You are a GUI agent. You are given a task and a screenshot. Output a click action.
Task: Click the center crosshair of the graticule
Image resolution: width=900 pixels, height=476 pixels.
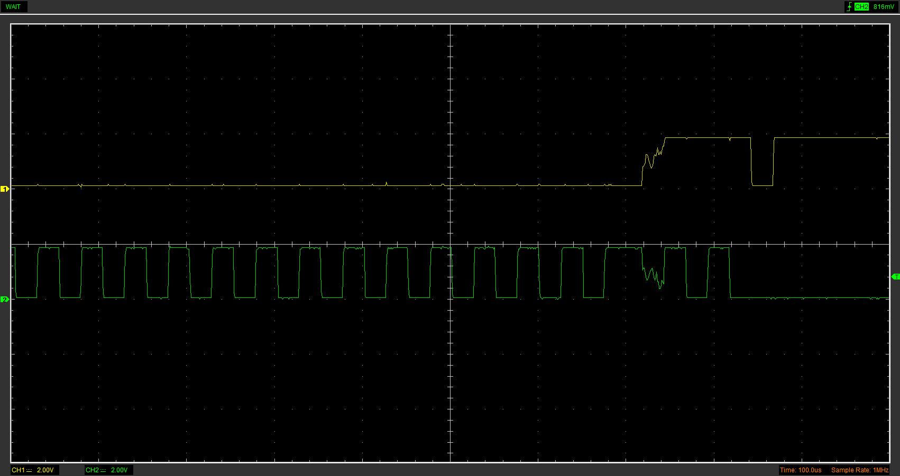[451, 244]
